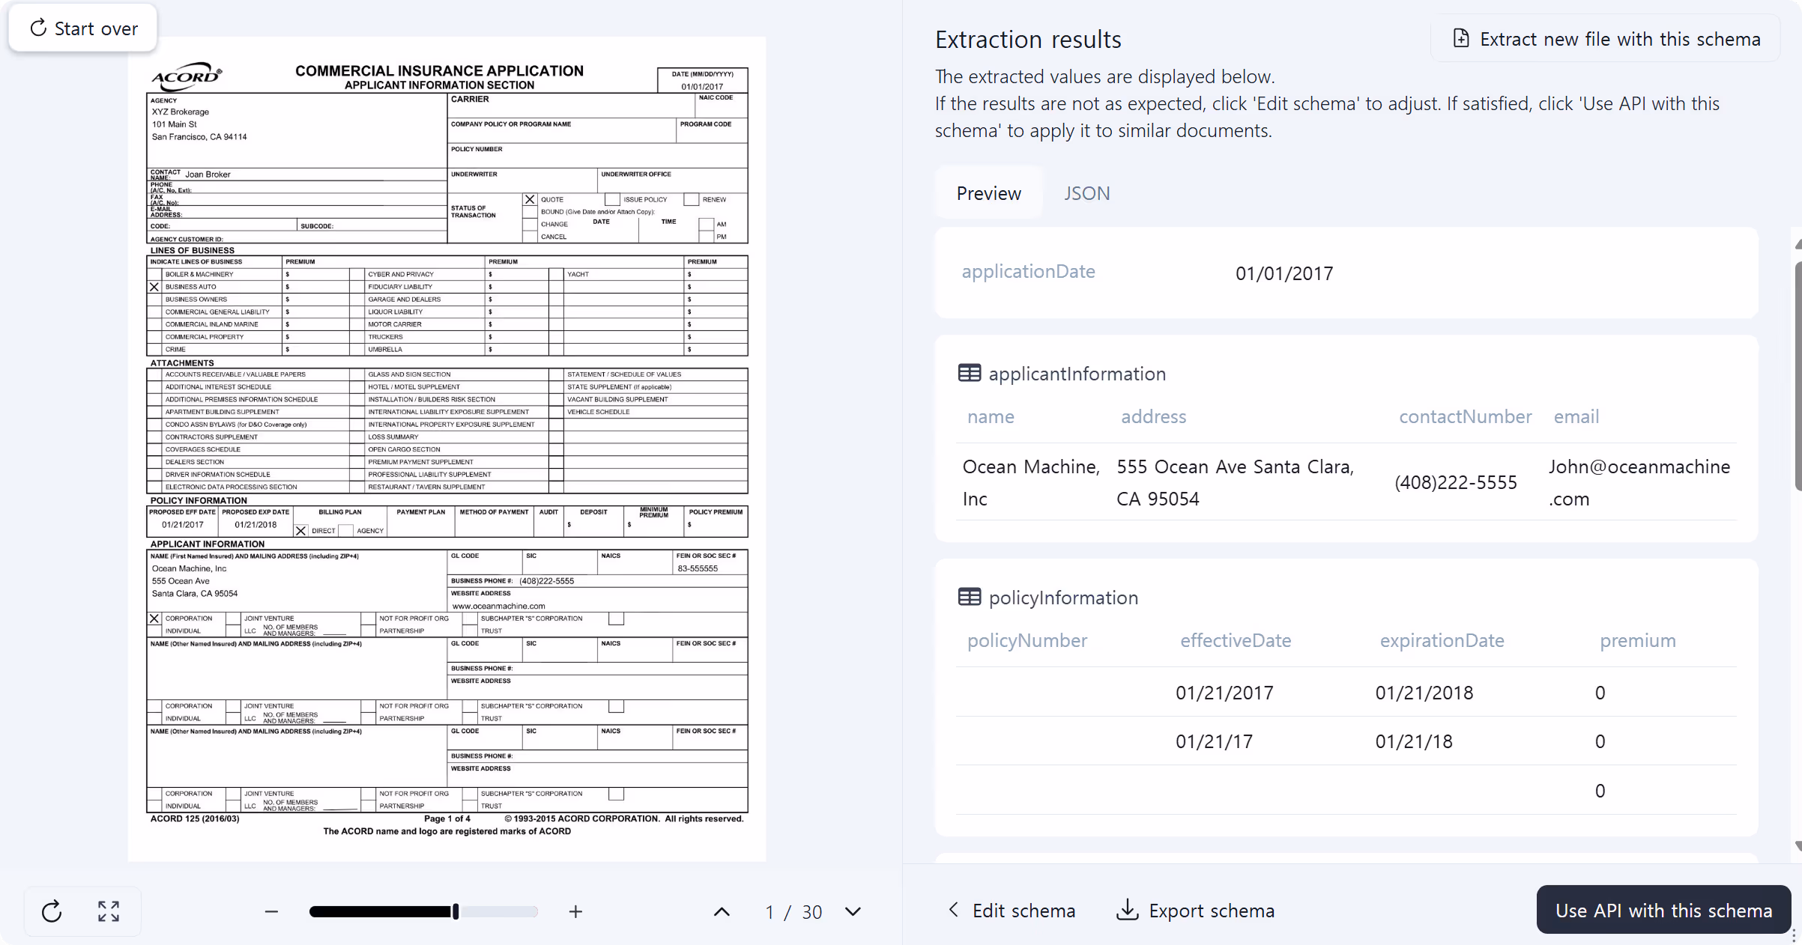Screen dimensions: 1802x945
Task: Click the back chevron next to Edit schema
Action: click(x=953, y=910)
